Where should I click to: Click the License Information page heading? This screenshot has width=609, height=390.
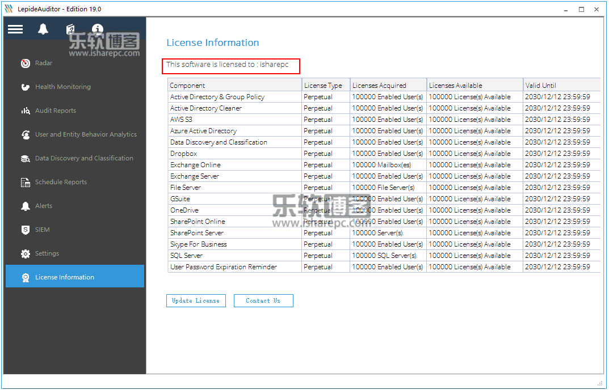click(213, 43)
